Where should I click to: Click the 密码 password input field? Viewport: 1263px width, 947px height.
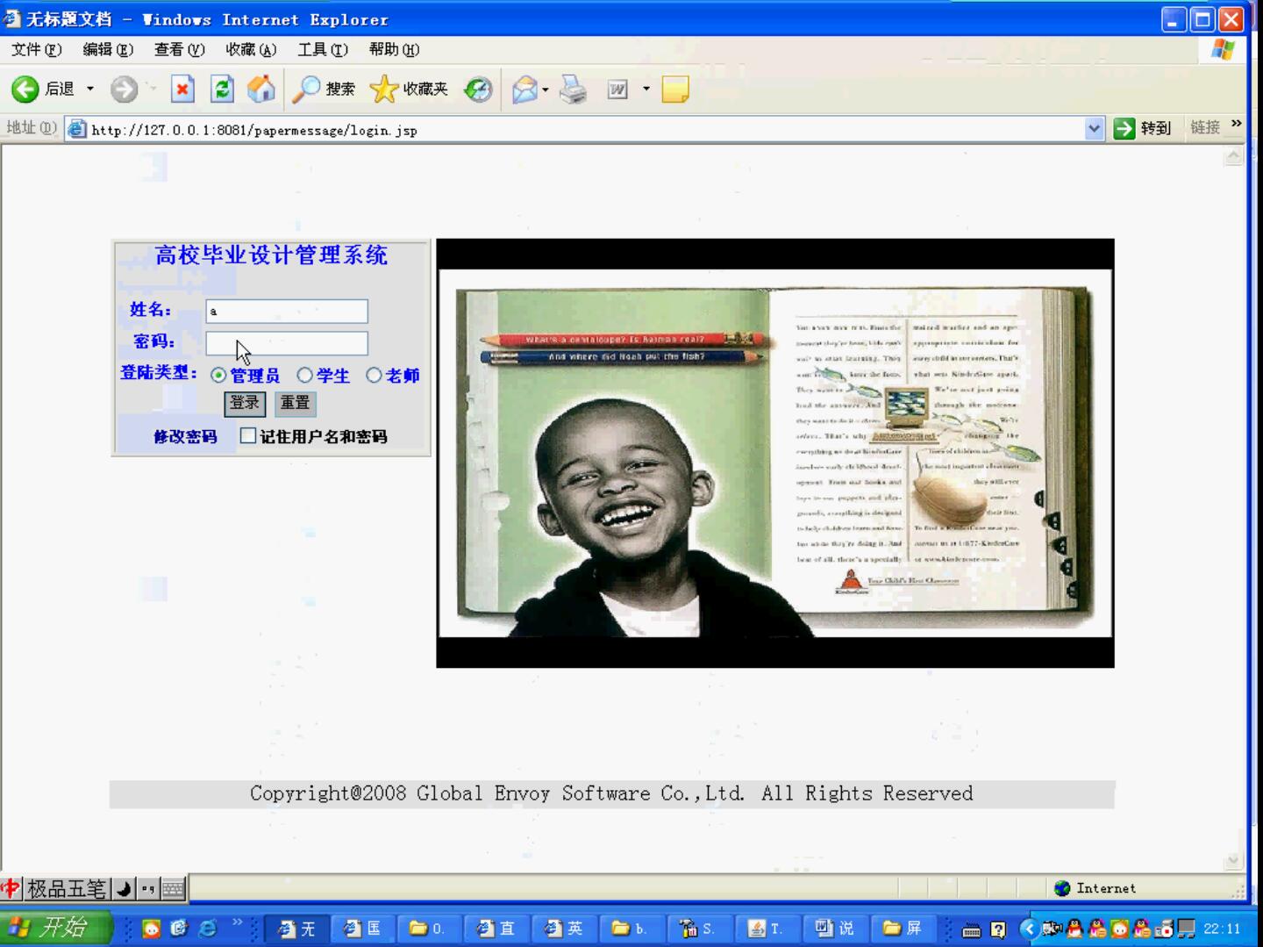(287, 343)
